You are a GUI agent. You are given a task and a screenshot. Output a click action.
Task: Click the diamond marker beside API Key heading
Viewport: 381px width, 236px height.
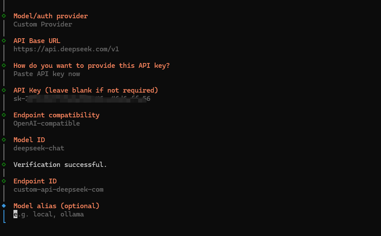4,90
